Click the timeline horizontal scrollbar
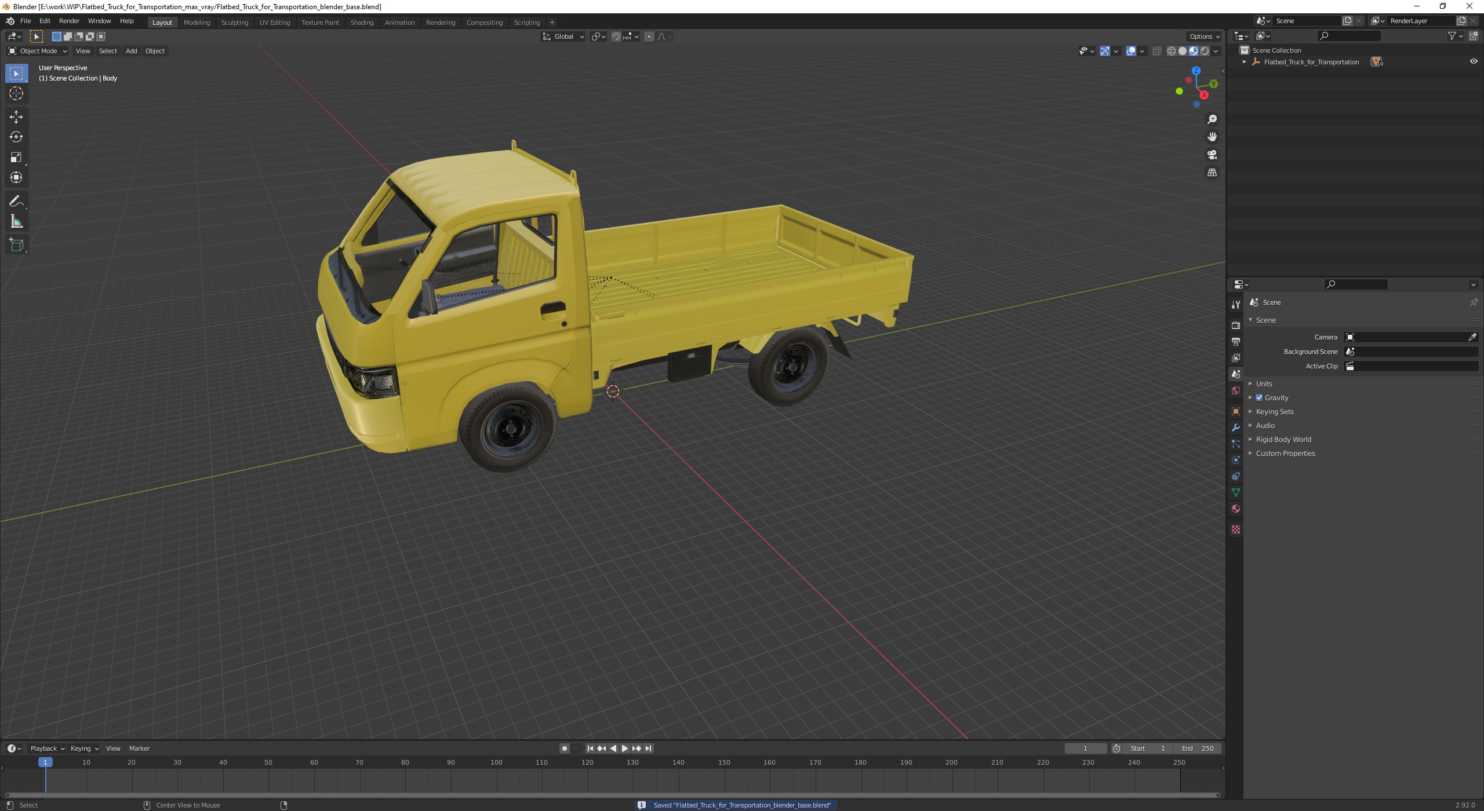 click(x=613, y=795)
